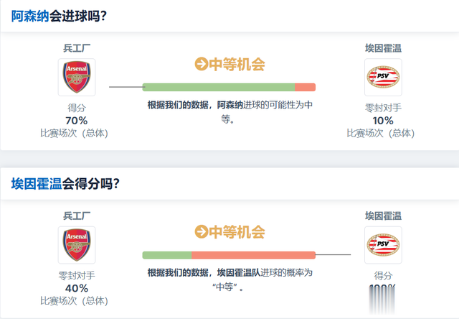The image size is (459, 319).
Task: Click 中等机会 label in 阿森纳会进球吗 section
Action: coord(237,65)
